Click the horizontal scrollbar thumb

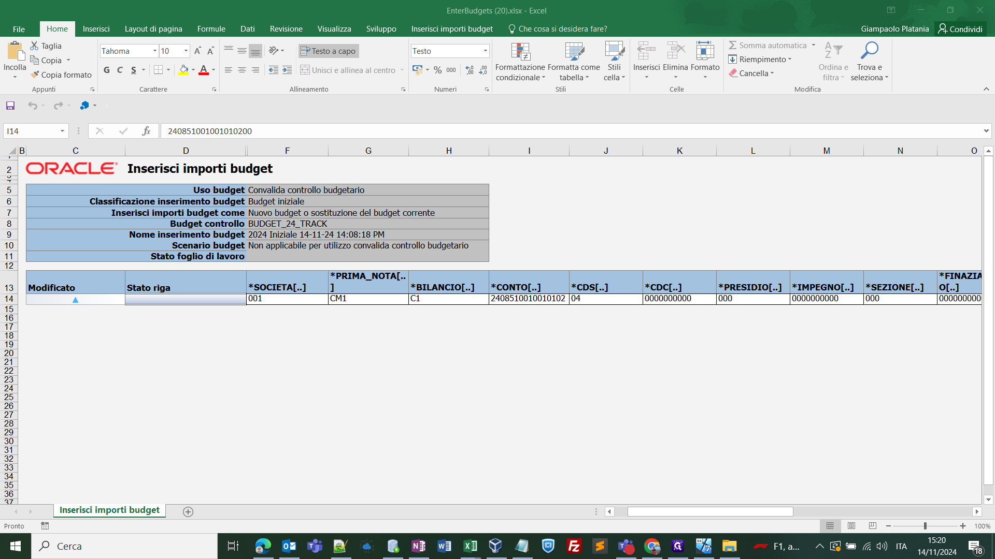click(x=710, y=511)
